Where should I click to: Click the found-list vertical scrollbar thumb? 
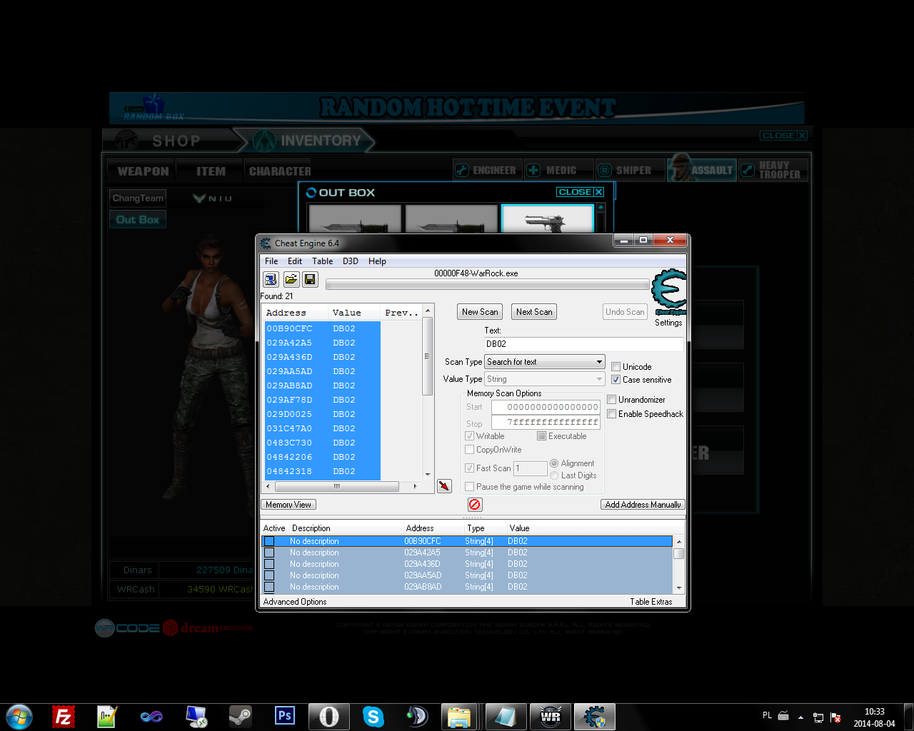click(428, 356)
